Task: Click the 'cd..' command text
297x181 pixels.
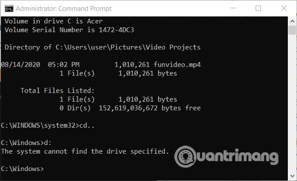Action: (87, 125)
